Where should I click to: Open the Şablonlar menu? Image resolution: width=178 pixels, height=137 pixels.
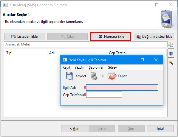click(x=96, y=67)
